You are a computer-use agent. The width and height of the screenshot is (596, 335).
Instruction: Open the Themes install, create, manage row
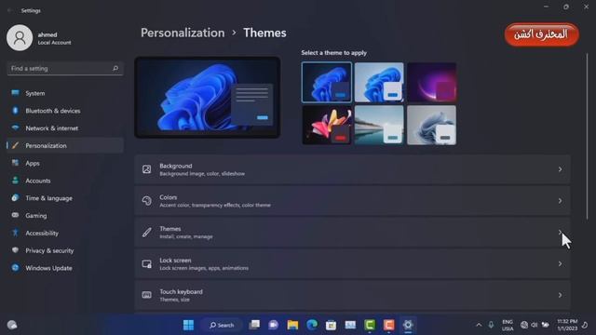coord(352,232)
